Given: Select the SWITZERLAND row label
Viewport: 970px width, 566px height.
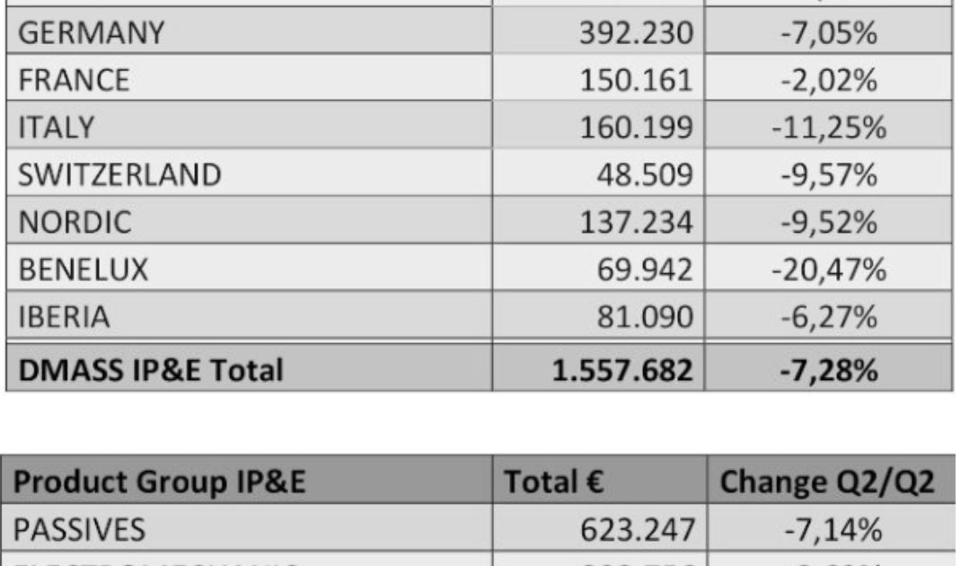Looking at the screenshot, I should click(x=119, y=173).
